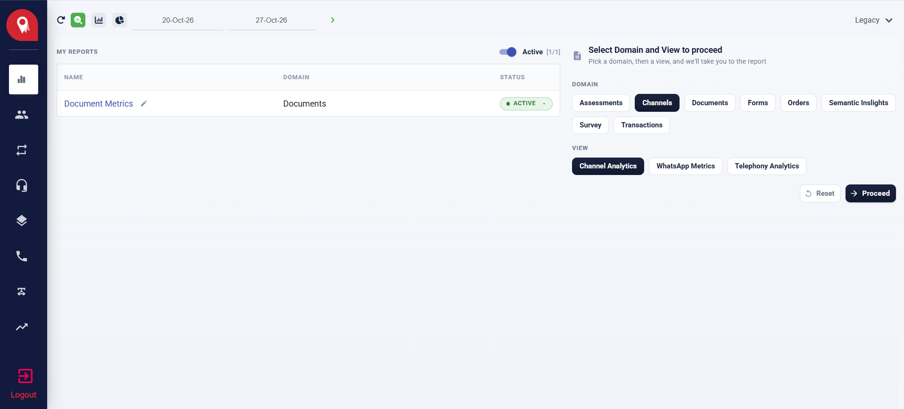Screen dimensions: 904x409
Task: Click the MY REPORTS heading
Action: coord(77,52)
